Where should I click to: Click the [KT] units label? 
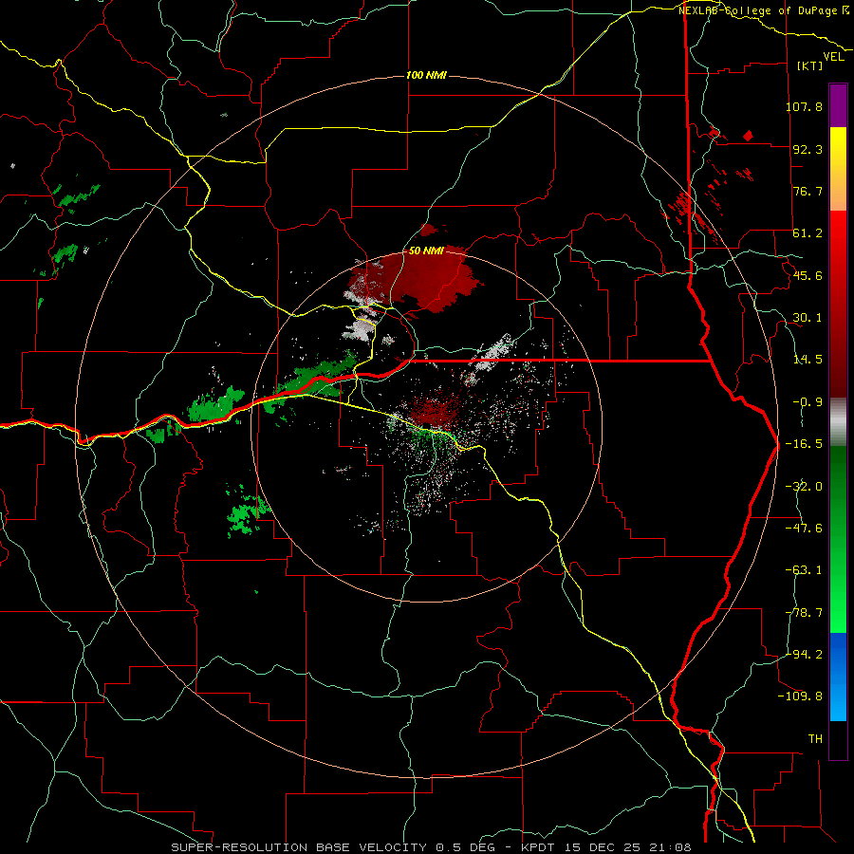(810, 65)
